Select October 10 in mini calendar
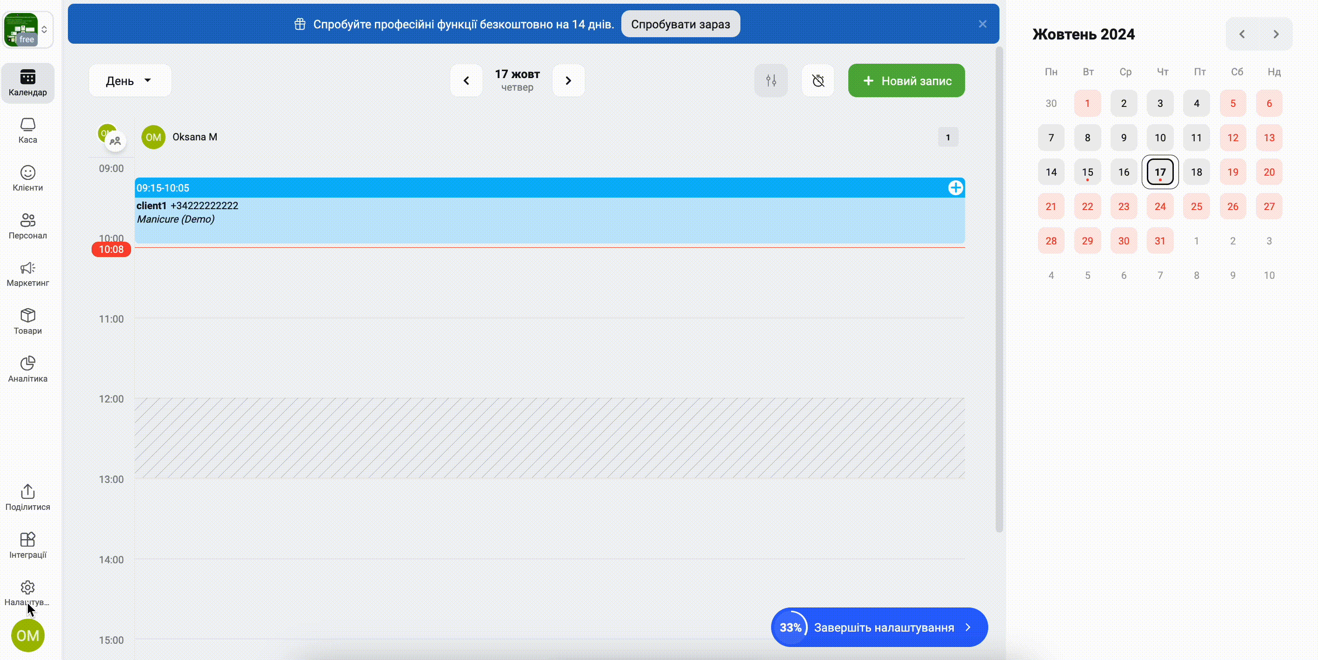 (1160, 138)
